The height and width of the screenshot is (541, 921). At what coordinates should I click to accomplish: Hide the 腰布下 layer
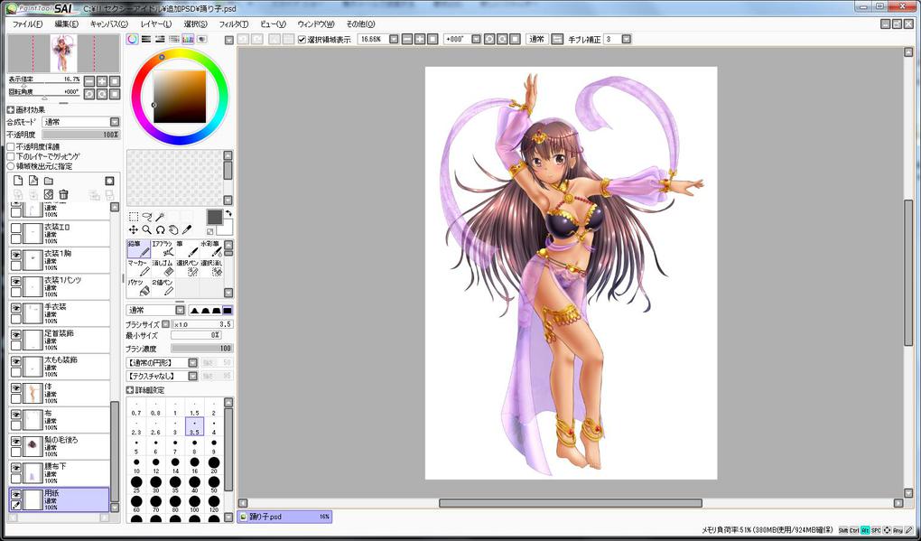click(x=16, y=468)
